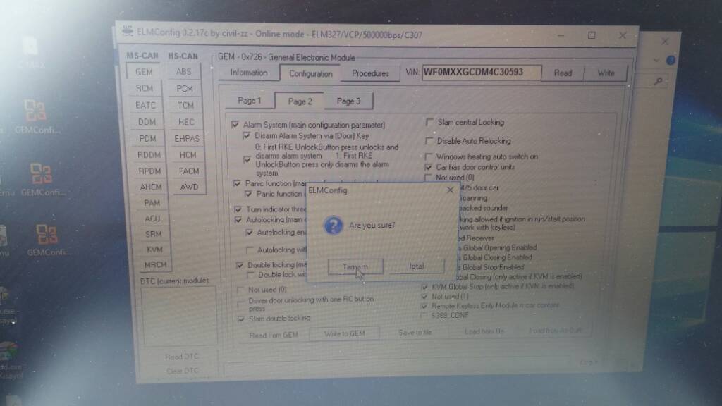Select the PAM module
This screenshot has height=406, width=722.
[x=152, y=203]
